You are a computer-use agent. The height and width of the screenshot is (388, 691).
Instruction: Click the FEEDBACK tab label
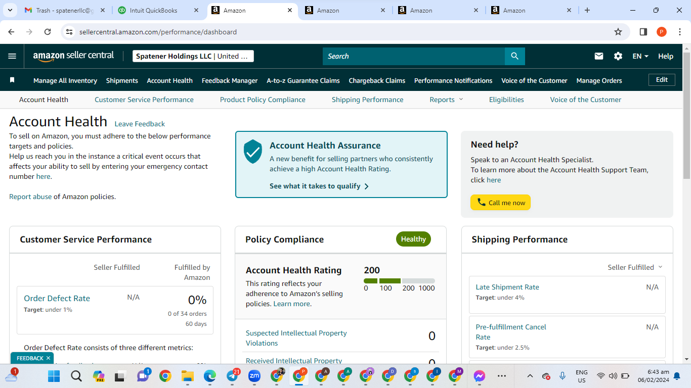[30, 358]
